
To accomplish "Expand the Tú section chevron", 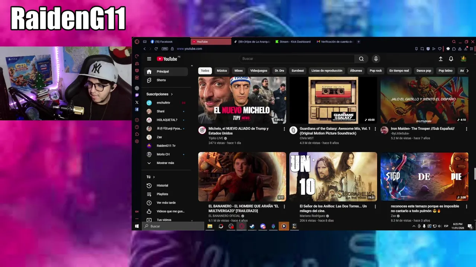I will point(154,177).
